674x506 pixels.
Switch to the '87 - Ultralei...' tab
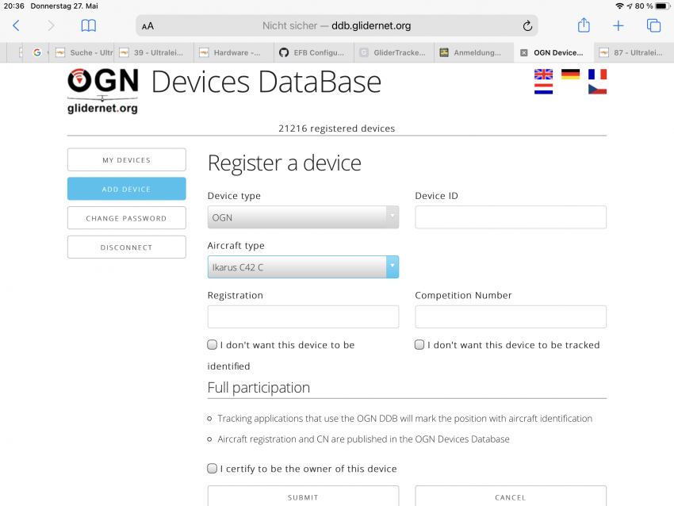[x=634, y=52]
